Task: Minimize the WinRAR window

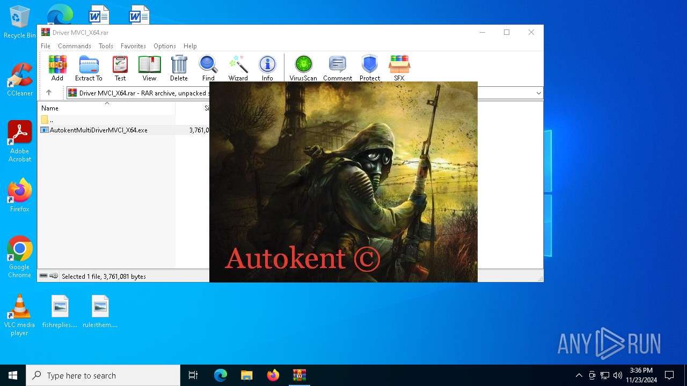Action: [x=482, y=32]
